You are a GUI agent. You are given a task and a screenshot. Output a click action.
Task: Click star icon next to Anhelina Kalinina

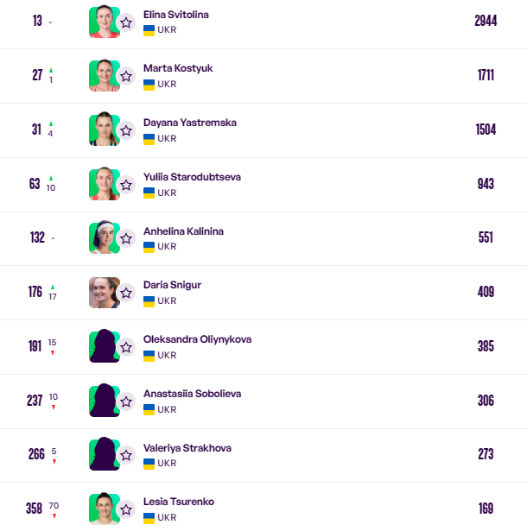(x=126, y=238)
